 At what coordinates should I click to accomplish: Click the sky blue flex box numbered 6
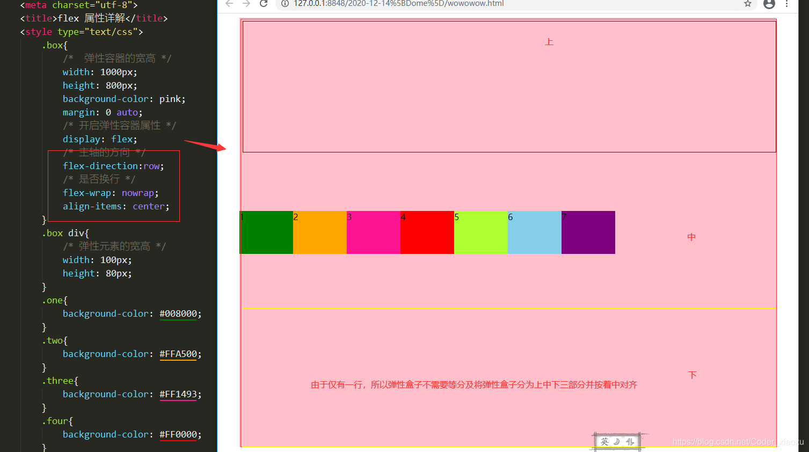click(535, 232)
